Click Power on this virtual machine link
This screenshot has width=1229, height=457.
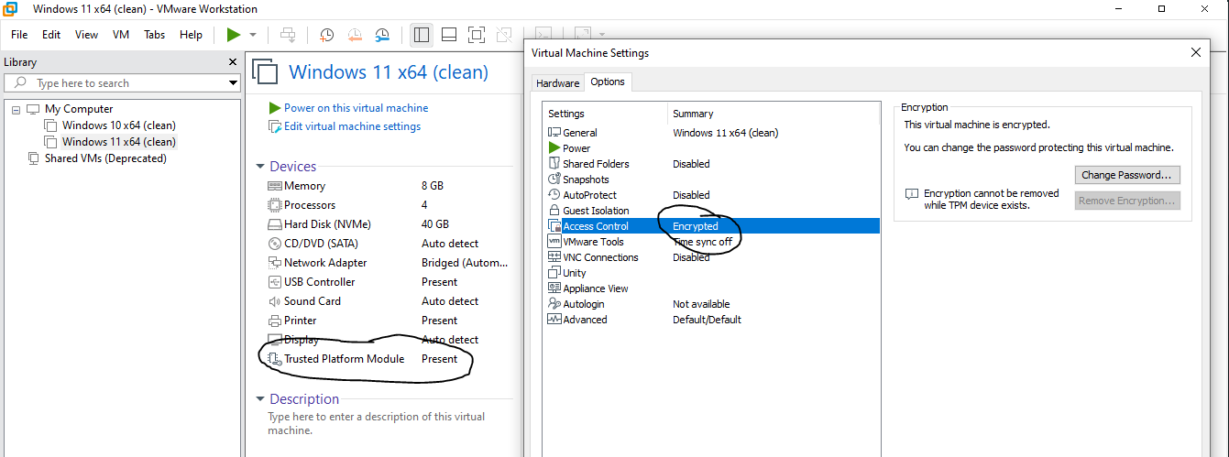click(x=356, y=108)
